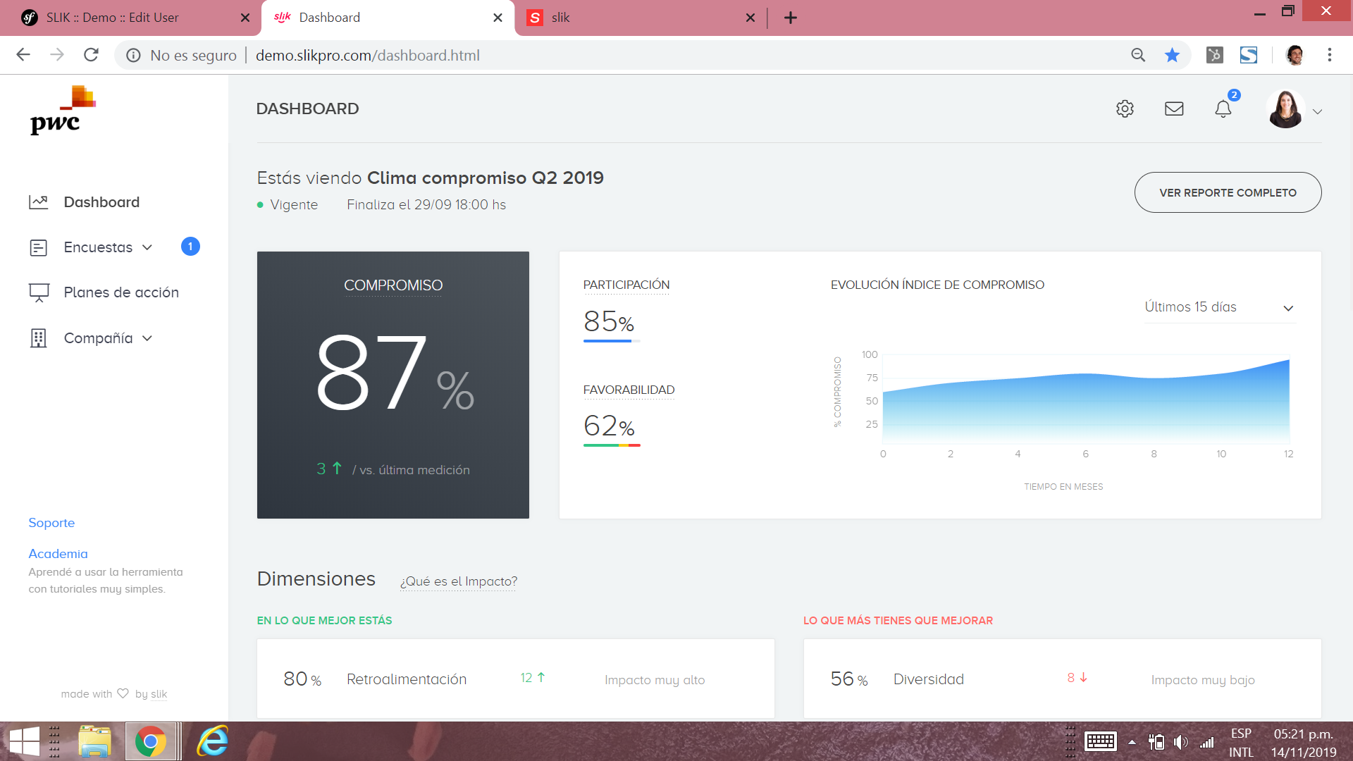Click the Encuestas badge showing 1
This screenshot has width=1353, height=761.
(x=190, y=247)
